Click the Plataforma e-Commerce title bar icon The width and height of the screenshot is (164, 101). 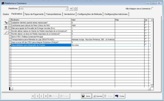coord(3,3)
